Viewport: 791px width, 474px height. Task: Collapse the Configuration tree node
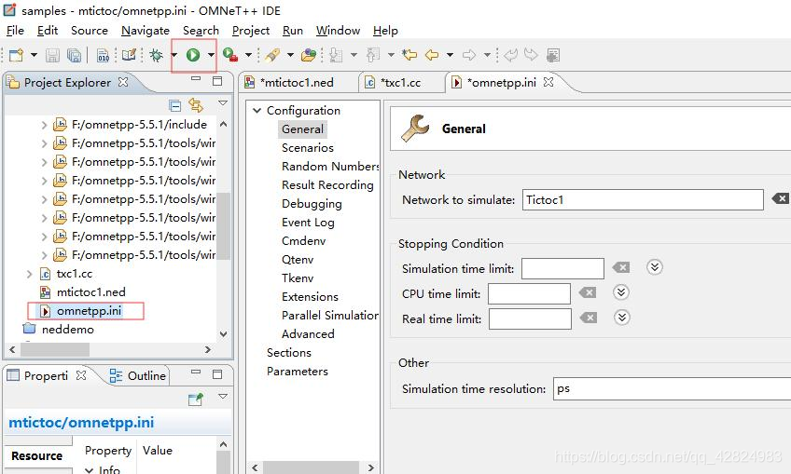tap(257, 110)
